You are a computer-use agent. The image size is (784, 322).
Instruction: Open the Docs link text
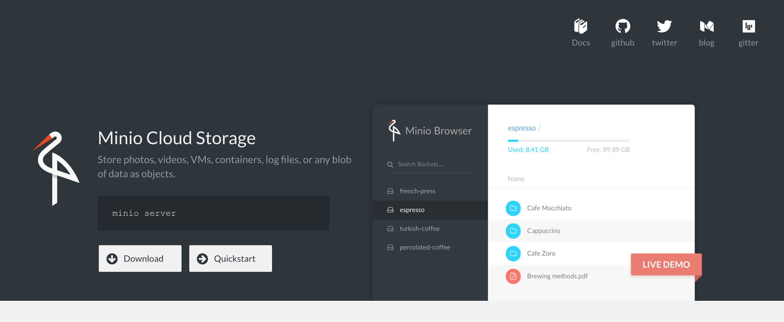click(x=581, y=43)
